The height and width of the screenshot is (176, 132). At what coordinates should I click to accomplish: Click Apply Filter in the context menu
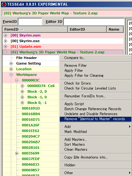point(96,71)
